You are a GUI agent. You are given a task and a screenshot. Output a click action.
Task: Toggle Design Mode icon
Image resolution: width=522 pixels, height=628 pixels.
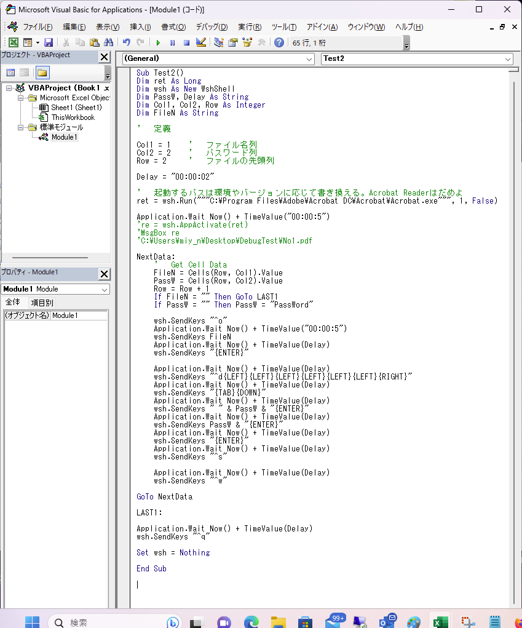201,42
